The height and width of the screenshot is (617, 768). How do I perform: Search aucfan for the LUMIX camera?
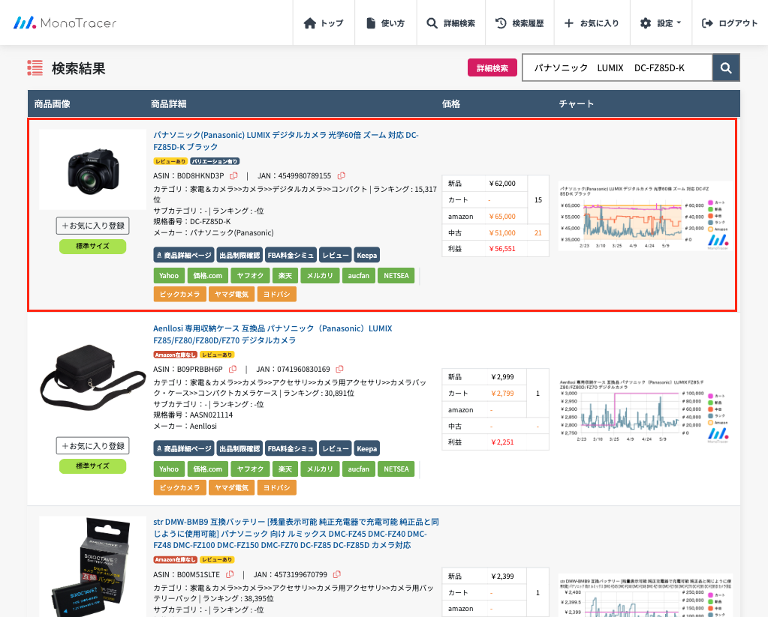click(359, 275)
